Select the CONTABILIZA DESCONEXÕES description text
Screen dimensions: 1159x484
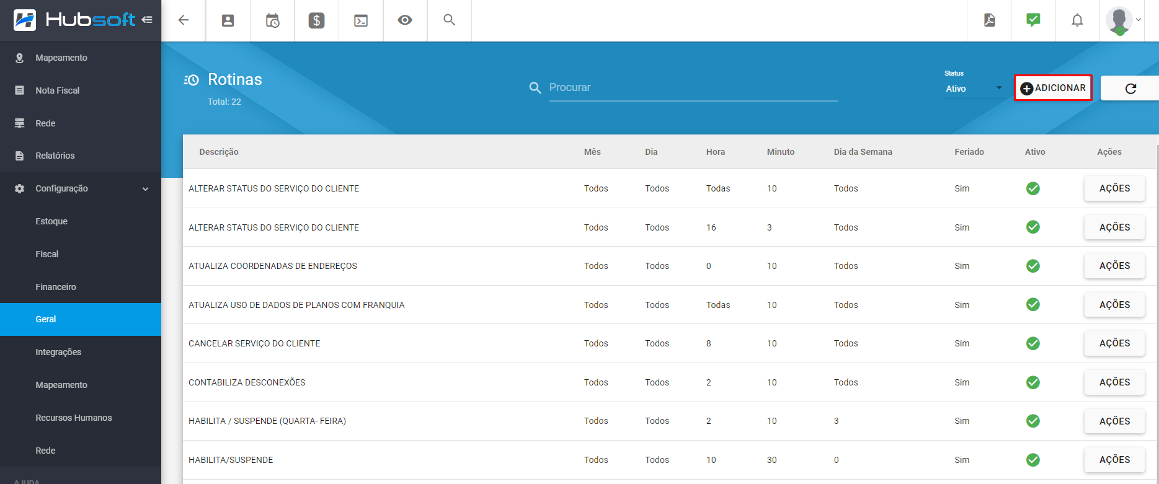coord(247,382)
